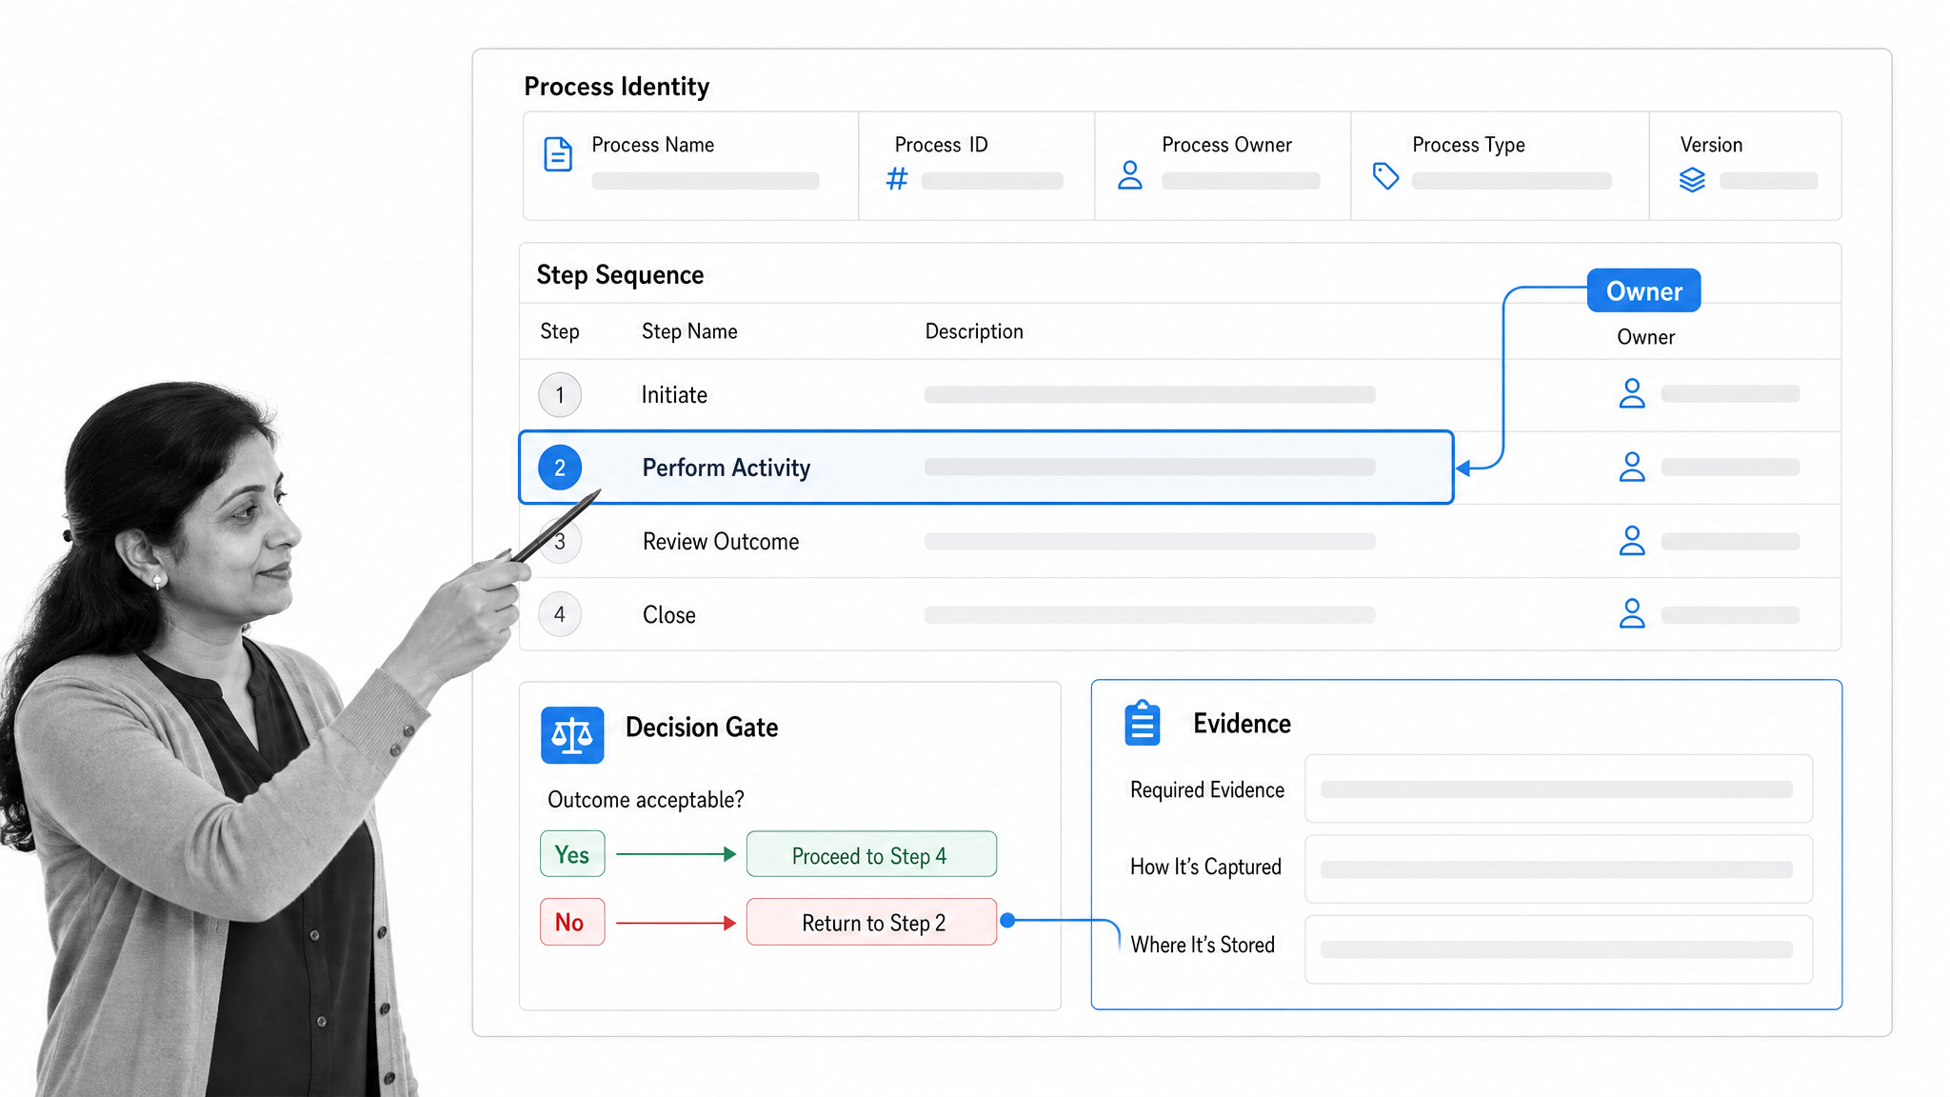Click the owner person icon in Close row
Image resolution: width=1950 pixels, height=1097 pixels.
(1632, 613)
